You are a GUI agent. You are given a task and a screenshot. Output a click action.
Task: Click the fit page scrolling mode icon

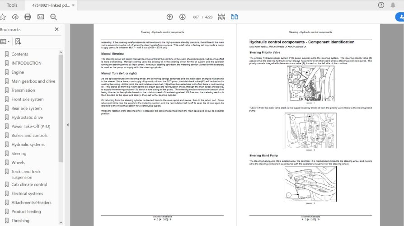tap(221, 17)
